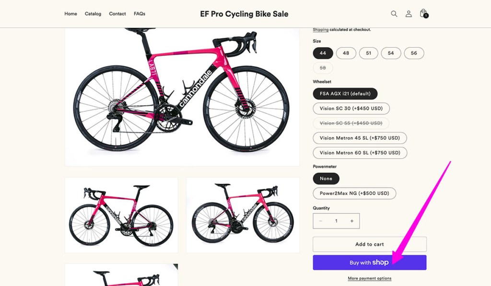Click inside the quantity value field
491x286 pixels.
tap(336, 220)
